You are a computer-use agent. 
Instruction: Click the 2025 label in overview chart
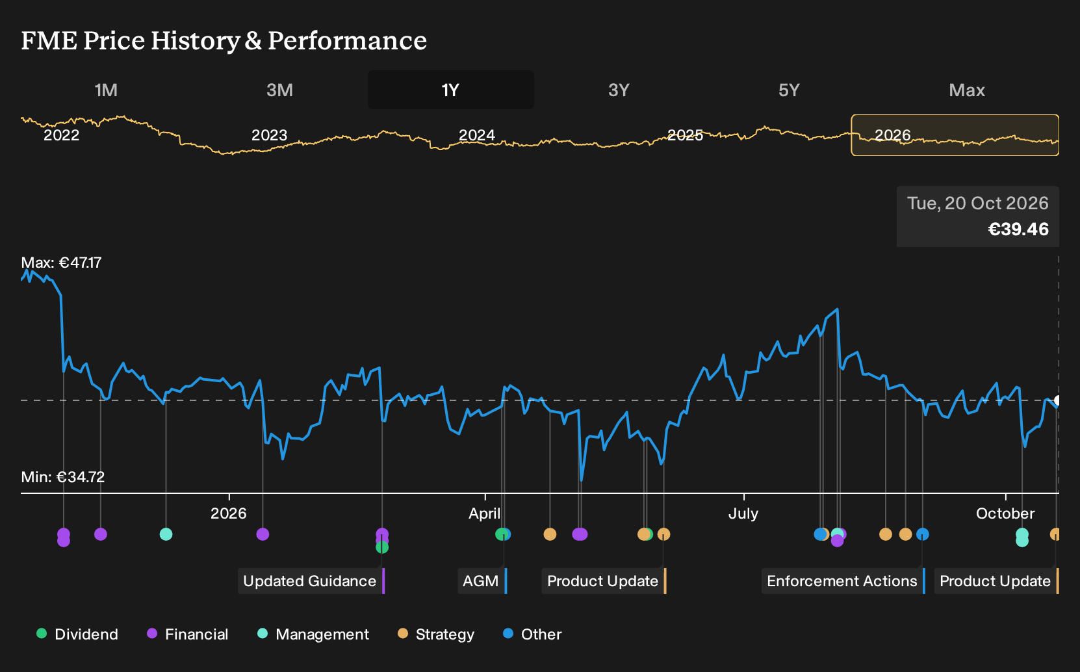point(685,135)
